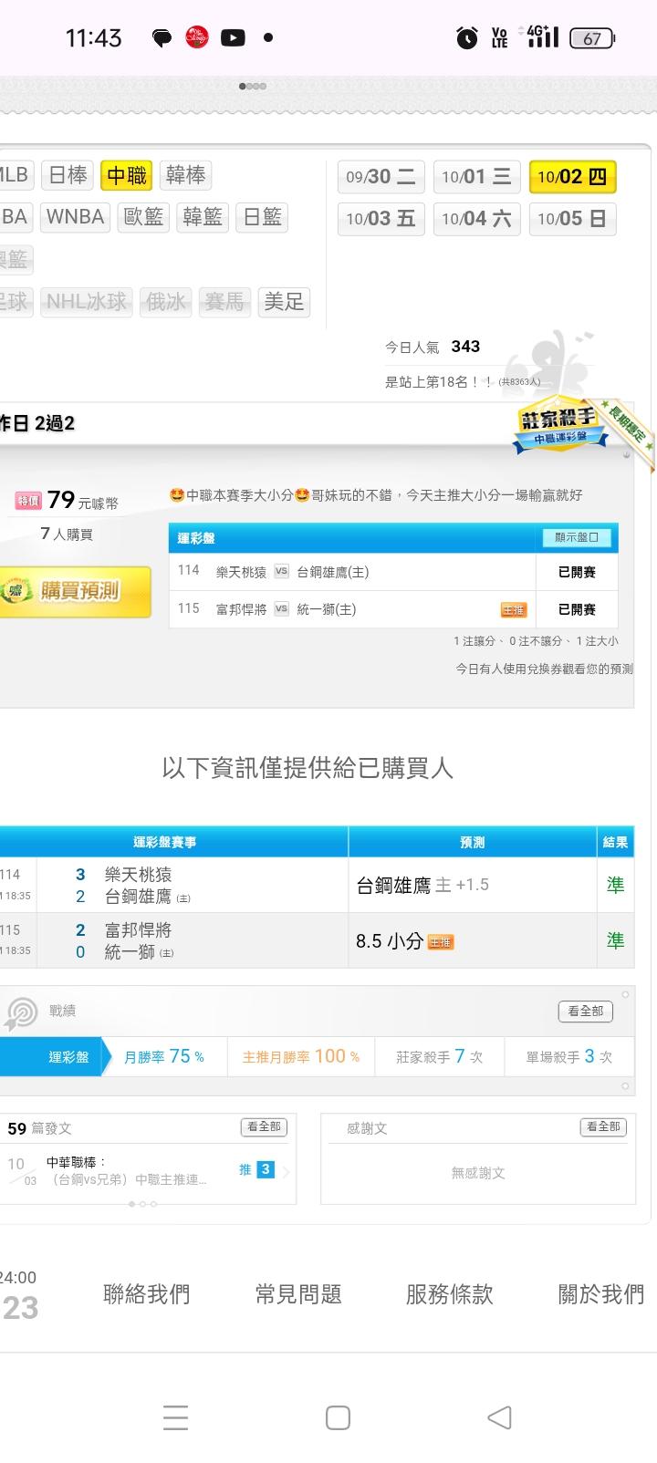Tap the Android home button icon
Viewport: 657px width, 1463px height.
(338, 1417)
